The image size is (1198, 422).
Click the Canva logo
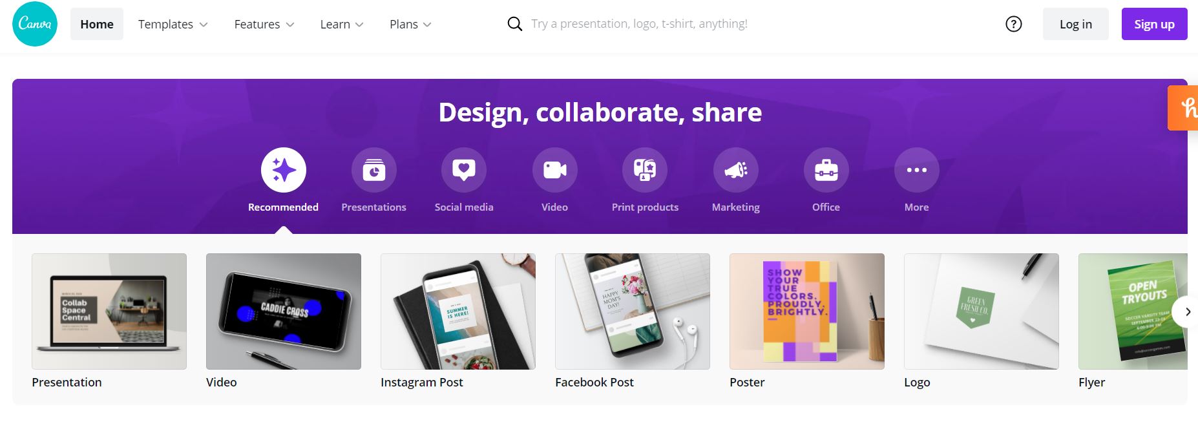(x=35, y=24)
